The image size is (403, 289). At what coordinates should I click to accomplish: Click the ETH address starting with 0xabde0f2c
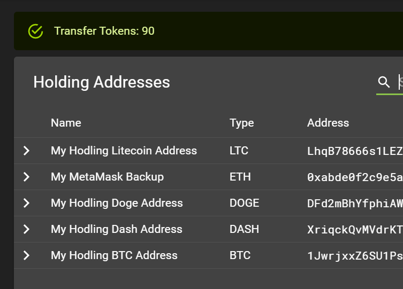click(355, 177)
